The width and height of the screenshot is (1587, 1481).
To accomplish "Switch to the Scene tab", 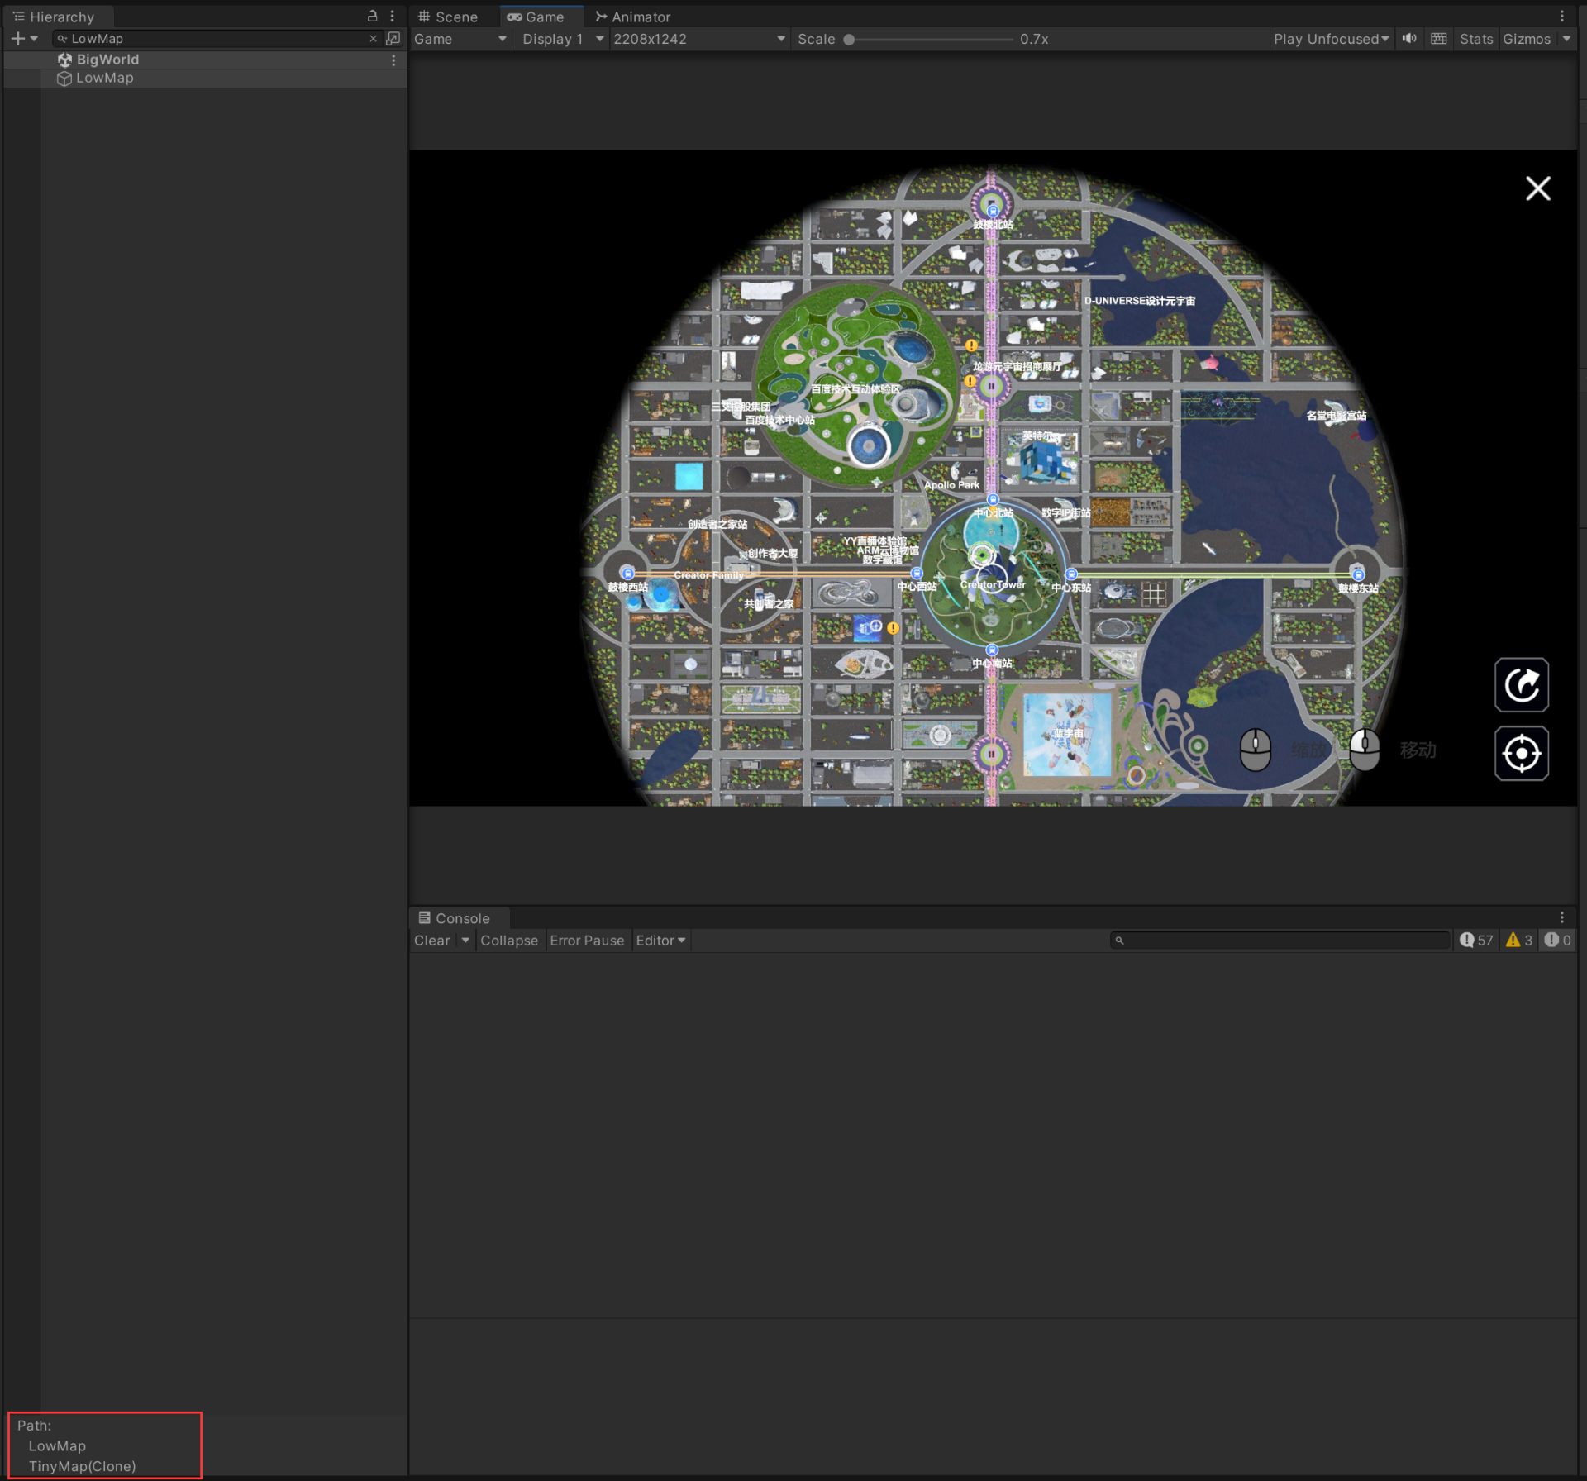I will coord(448,17).
